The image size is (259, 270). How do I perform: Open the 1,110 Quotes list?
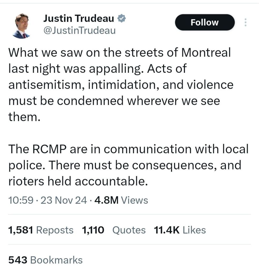click(x=114, y=230)
